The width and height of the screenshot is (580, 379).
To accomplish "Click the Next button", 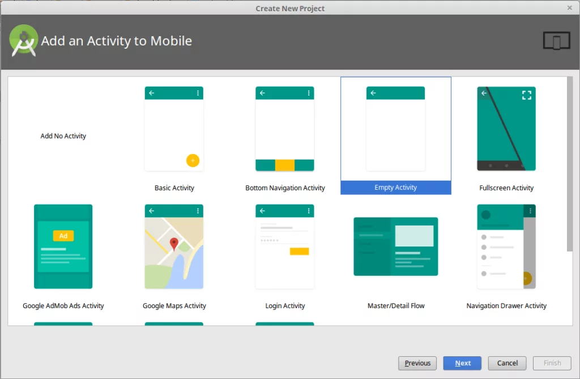I will pos(462,363).
